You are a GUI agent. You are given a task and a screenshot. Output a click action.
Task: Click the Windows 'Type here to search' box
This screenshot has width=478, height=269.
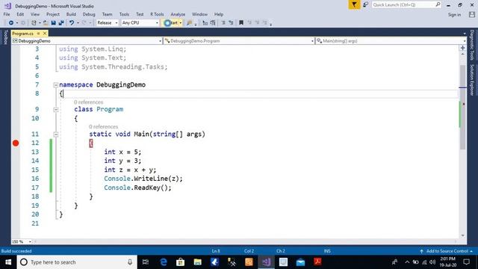point(77,262)
